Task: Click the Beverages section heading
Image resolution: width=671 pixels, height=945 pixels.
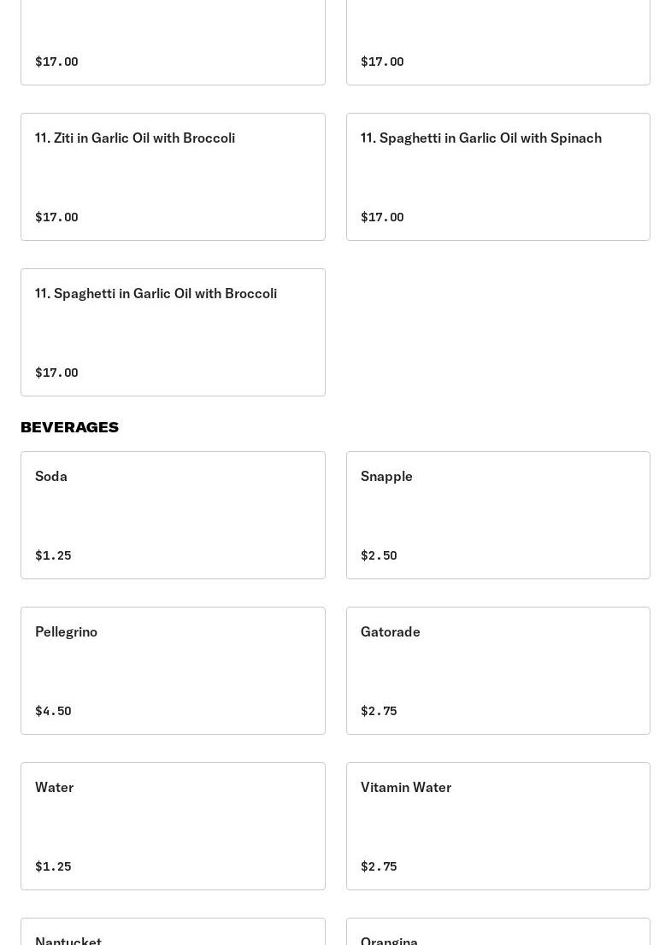Action: click(69, 427)
